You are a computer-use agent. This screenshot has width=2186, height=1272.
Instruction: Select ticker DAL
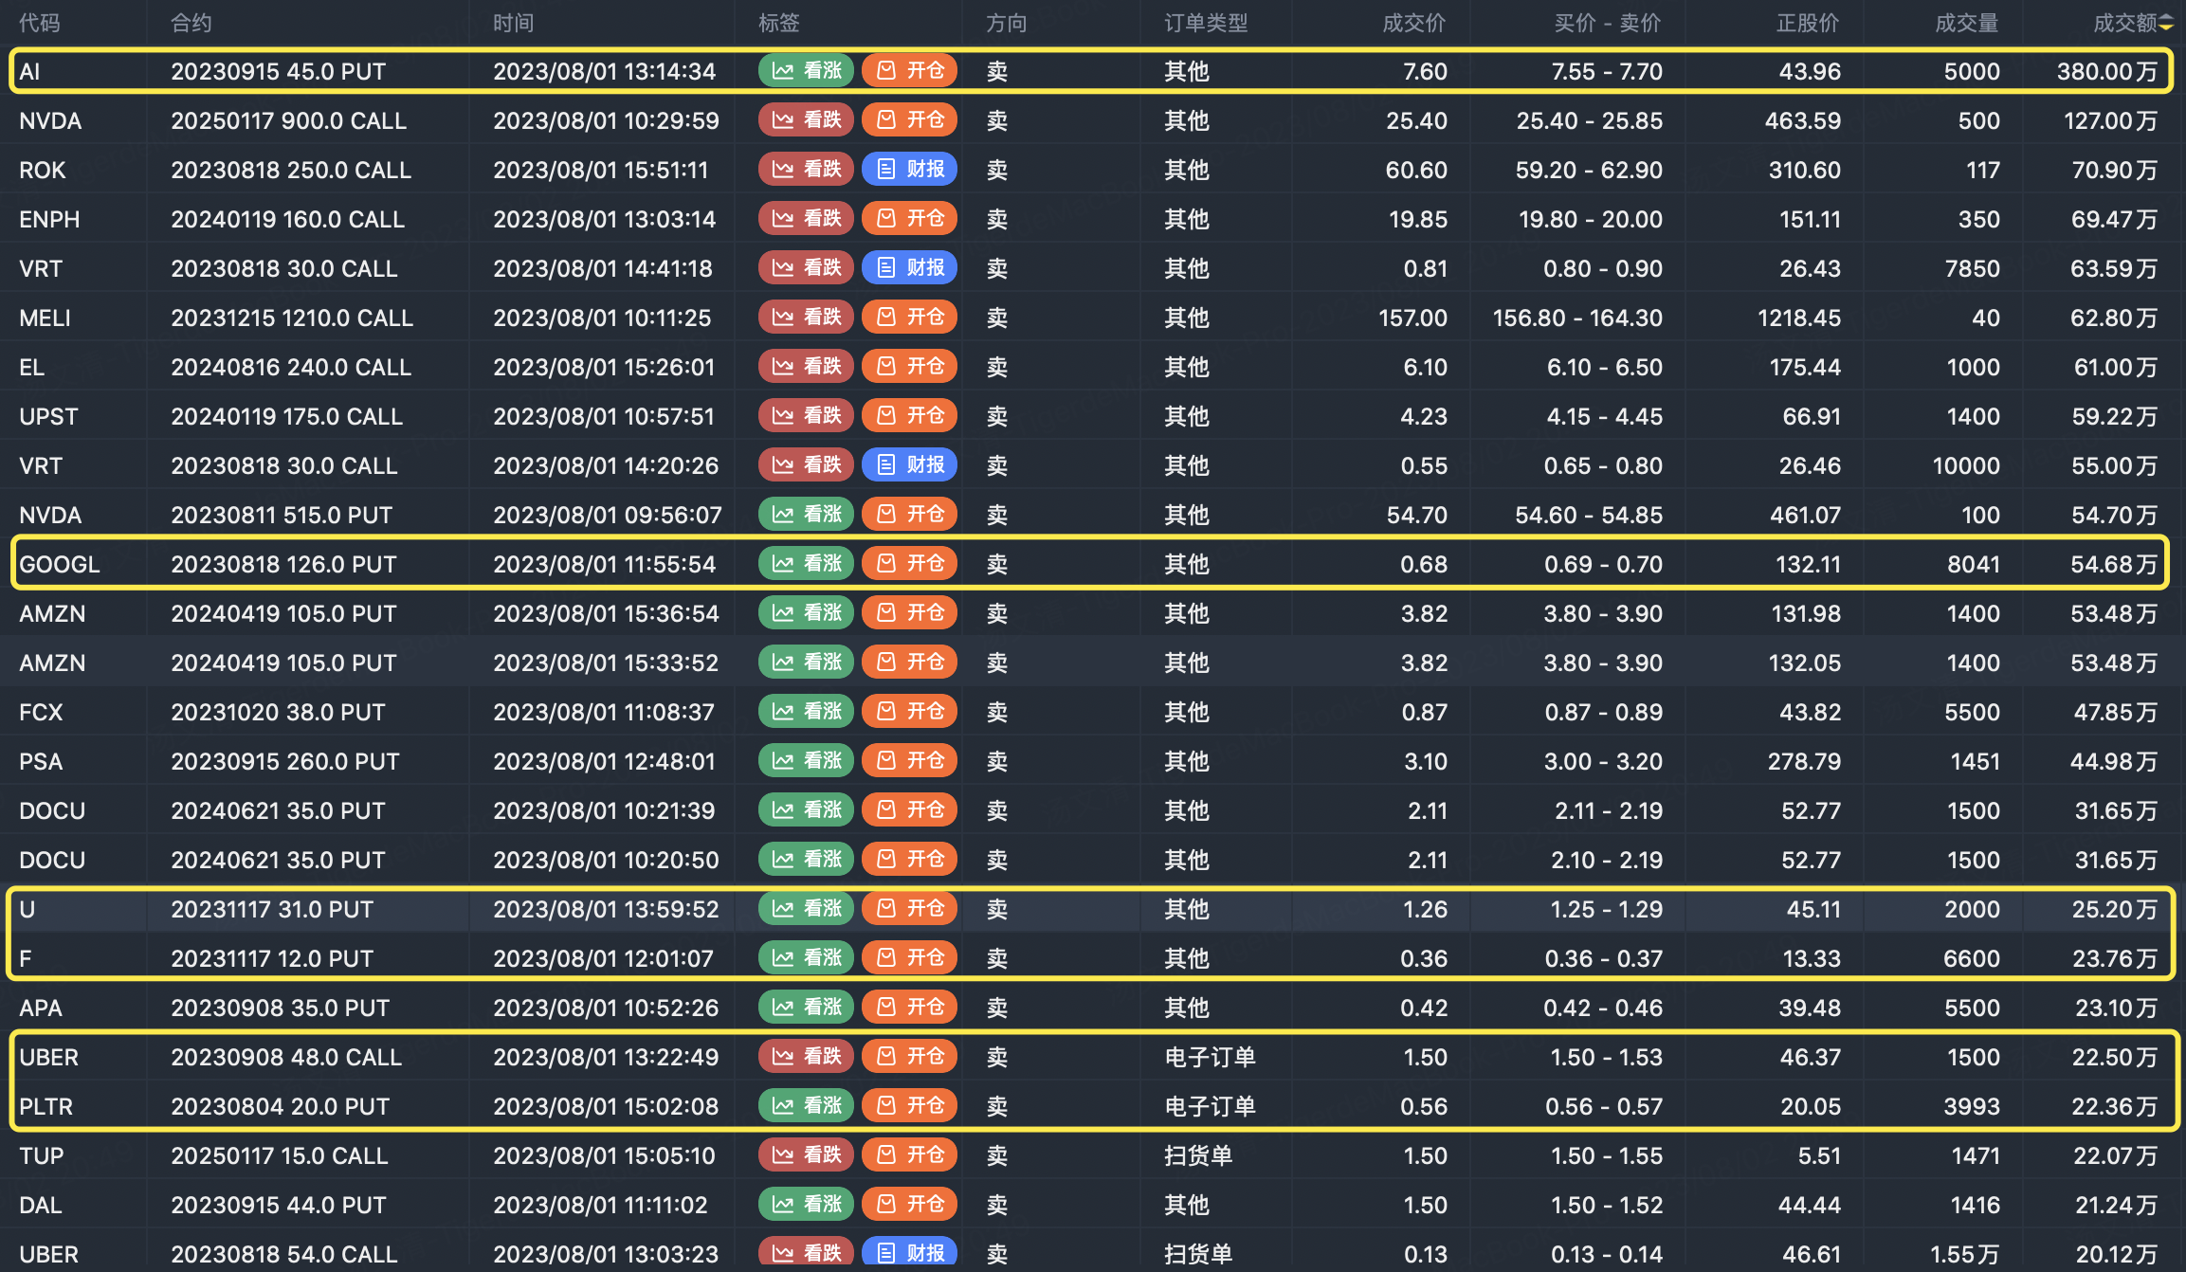[41, 1205]
